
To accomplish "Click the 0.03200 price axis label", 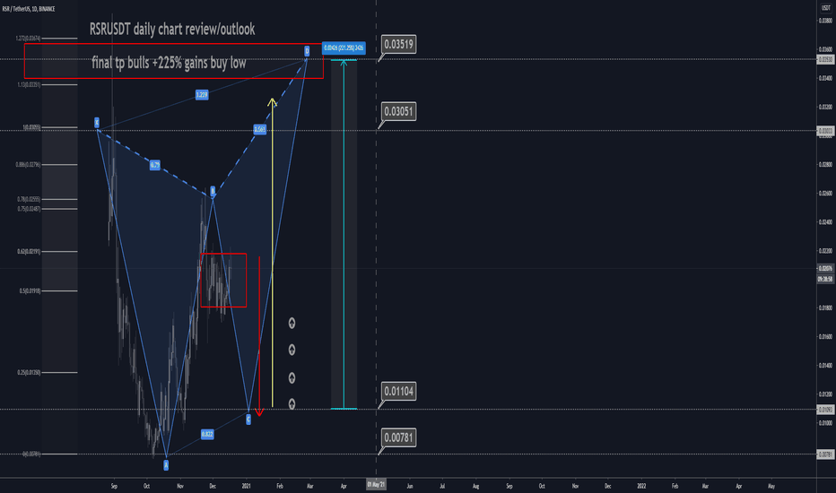I will (x=825, y=108).
